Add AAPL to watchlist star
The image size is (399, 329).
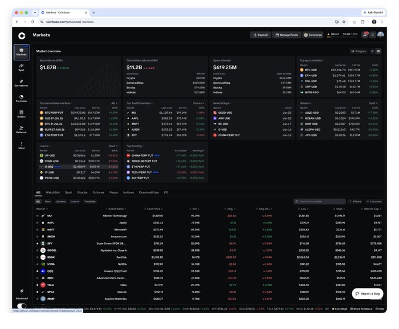point(38,223)
